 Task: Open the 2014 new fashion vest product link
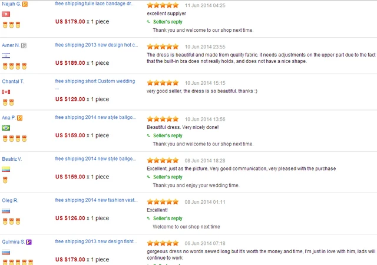pyautogui.click(x=96, y=200)
